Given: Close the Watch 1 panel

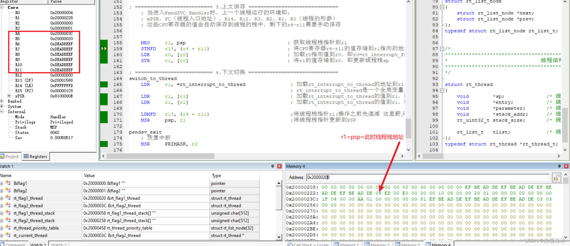Looking at the screenshot, I should click(x=279, y=166).
